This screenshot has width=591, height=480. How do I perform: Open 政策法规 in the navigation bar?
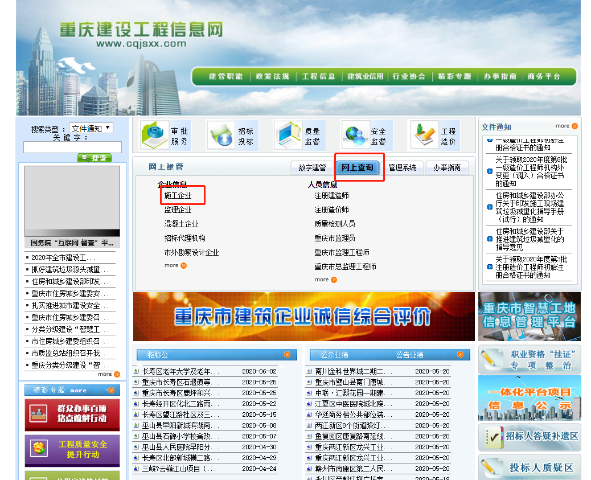click(272, 76)
